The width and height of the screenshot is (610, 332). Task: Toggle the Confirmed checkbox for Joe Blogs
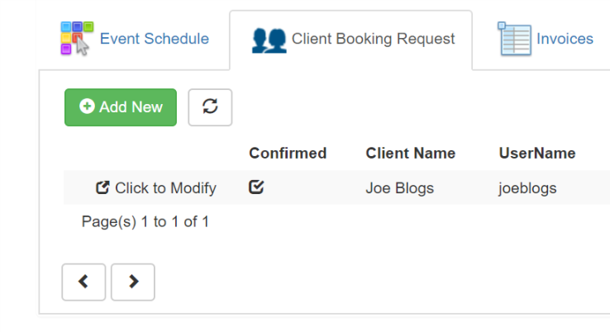[256, 187]
